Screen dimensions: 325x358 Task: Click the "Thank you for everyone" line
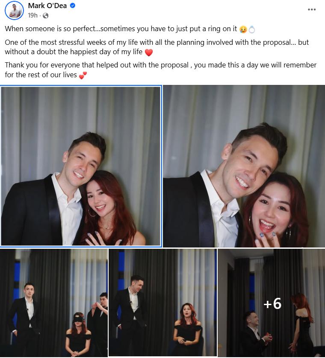coord(161,65)
